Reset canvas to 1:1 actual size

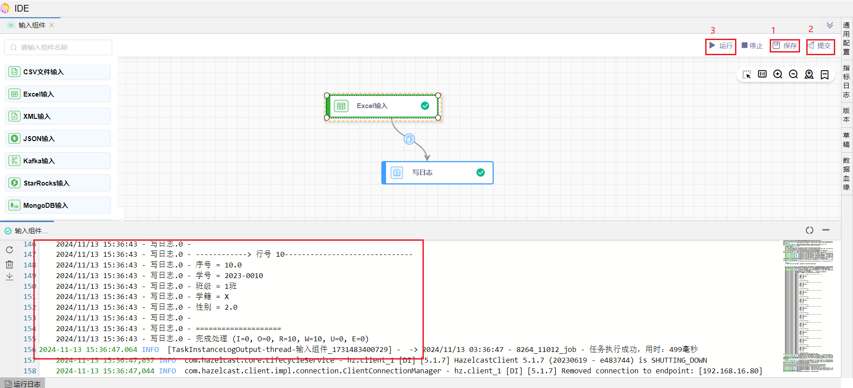(762, 74)
